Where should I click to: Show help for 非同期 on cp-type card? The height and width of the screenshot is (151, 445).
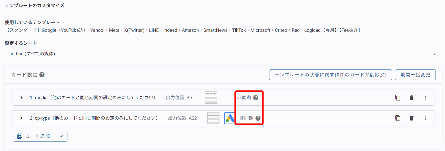(258, 118)
